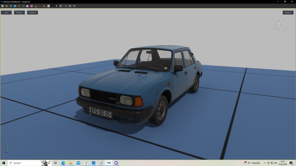
Task: Click the color gradient swatch in toolbar
Action: (48, 6)
